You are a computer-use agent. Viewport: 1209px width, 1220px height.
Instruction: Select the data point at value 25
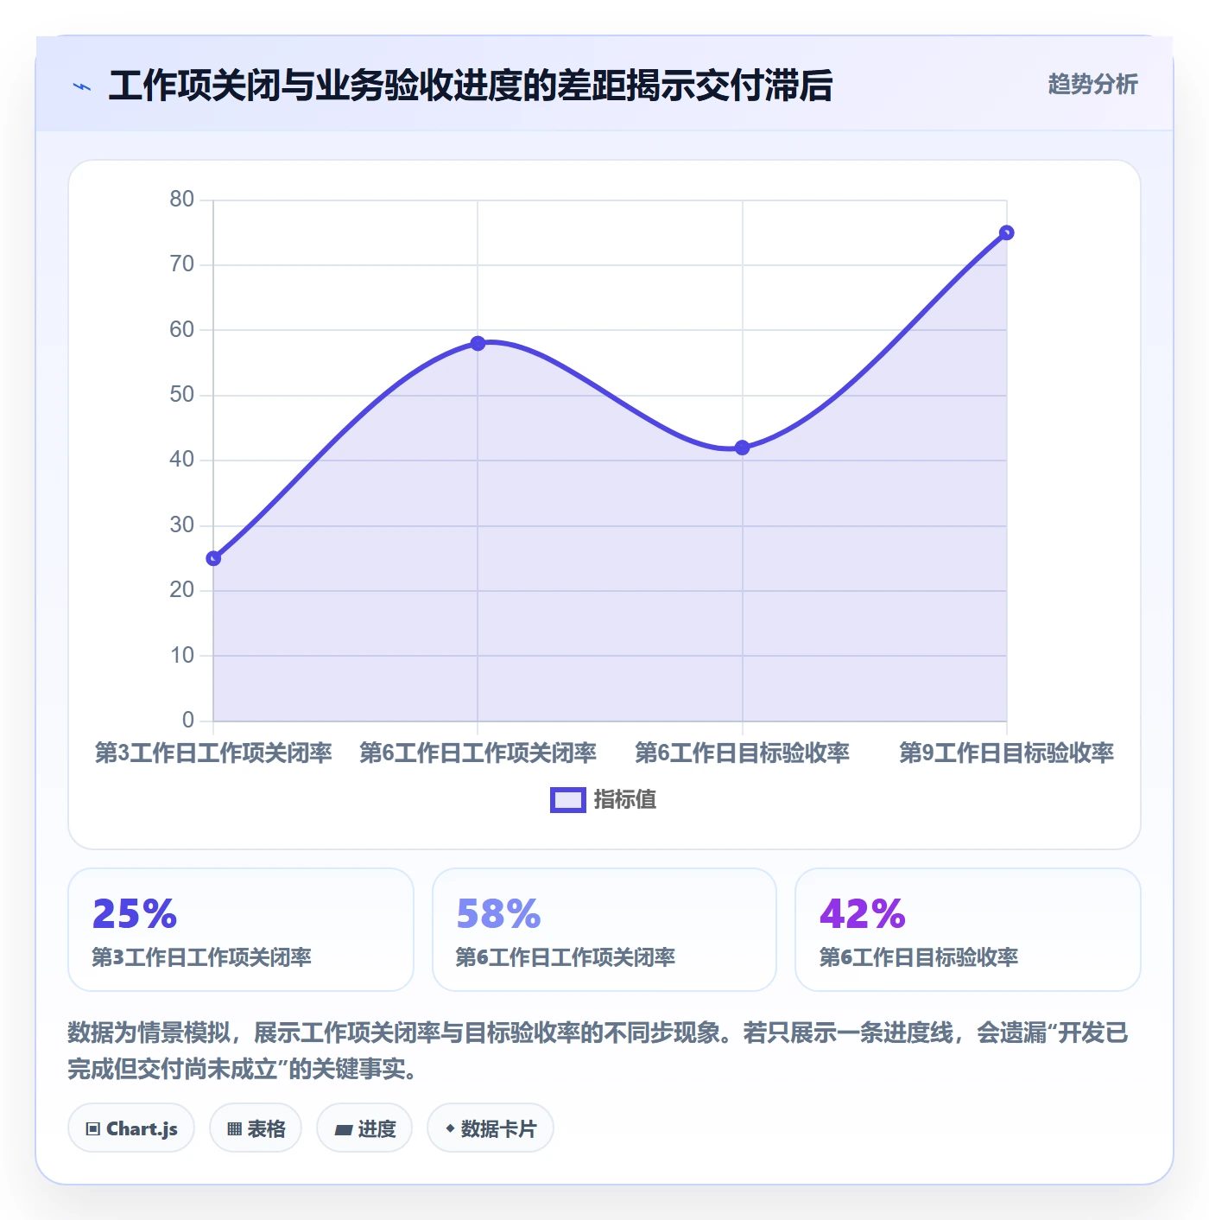[x=213, y=558]
